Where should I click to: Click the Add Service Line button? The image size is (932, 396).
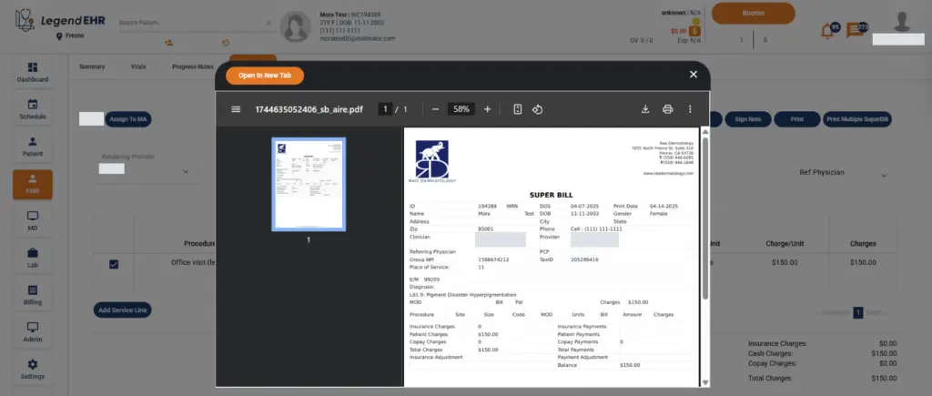click(123, 310)
